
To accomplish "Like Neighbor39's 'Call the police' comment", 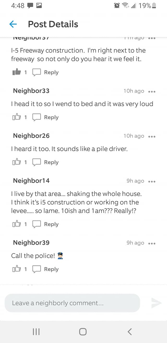I will click(16, 269).
